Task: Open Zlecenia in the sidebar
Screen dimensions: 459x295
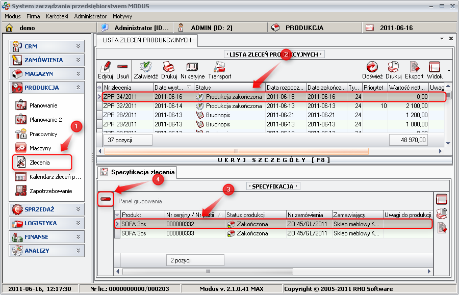Action: [x=43, y=163]
